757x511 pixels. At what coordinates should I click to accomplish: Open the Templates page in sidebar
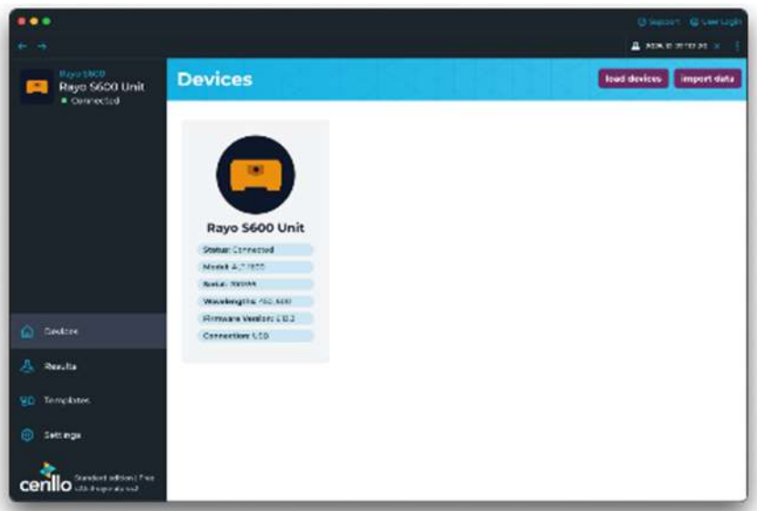point(88,401)
